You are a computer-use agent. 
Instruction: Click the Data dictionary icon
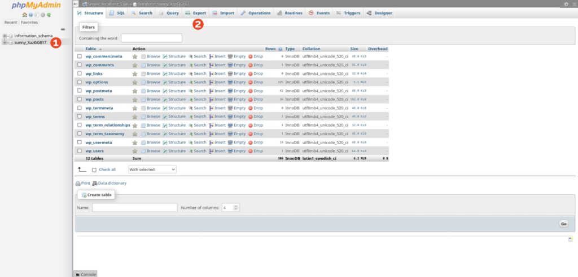pyautogui.click(x=95, y=183)
